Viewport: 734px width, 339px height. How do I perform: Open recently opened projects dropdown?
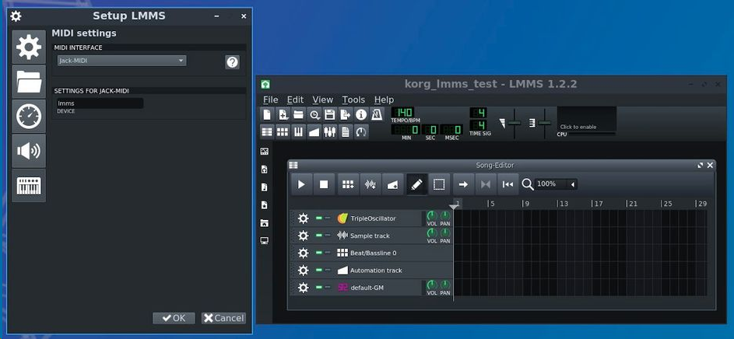click(x=314, y=114)
